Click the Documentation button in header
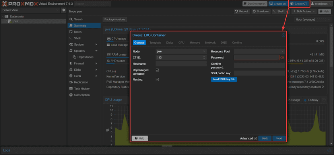This screenshot has width=334, height=155. point(254,4)
